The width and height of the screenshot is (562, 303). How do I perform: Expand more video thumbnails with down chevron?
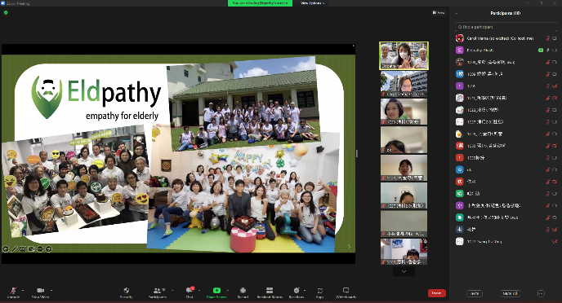point(404,271)
